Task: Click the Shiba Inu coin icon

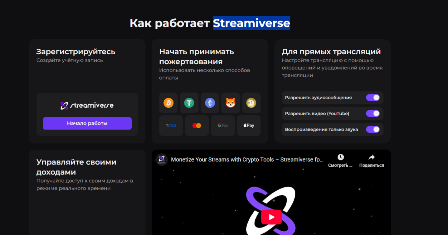Action: point(231,103)
